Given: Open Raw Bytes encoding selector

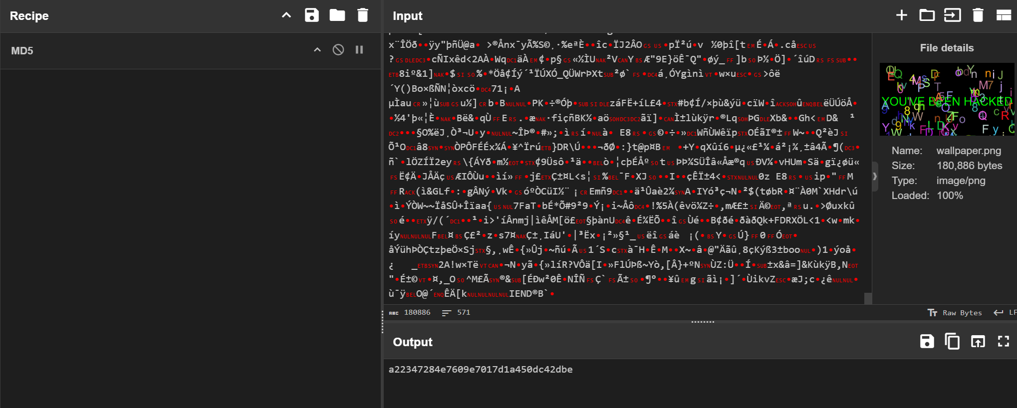Looking at the screenshot, I should [955, 313].
